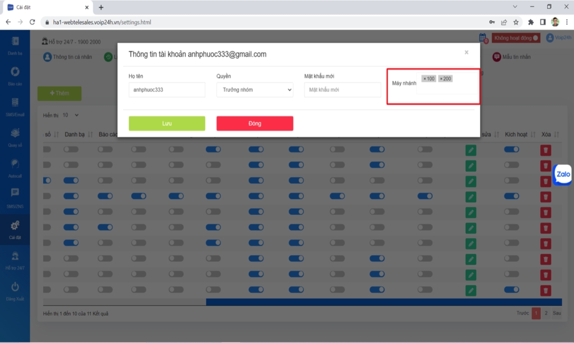Screen dimensions: 574x343
Task: Open Danh bạ contacts in sidebar
Action: pos(15,45)
